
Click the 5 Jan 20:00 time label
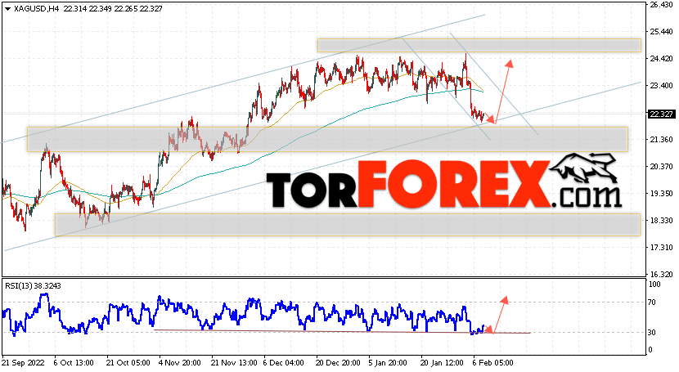[389, 362]
